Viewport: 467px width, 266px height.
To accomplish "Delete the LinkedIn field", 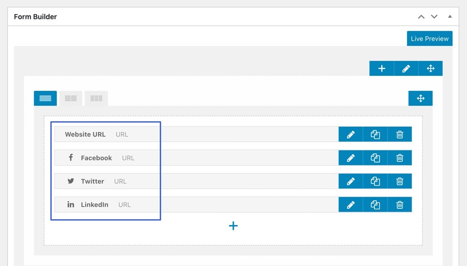I will (x=399, y=204).
